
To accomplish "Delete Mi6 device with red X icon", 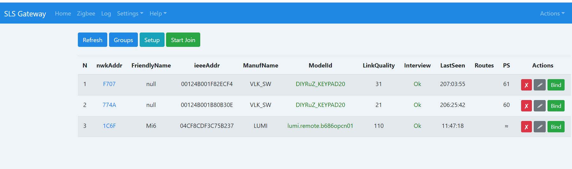I will coord(526,127).
